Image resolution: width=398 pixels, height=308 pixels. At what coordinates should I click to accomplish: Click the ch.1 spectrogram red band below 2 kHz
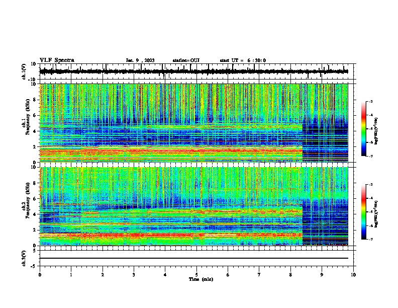(171, 152)
